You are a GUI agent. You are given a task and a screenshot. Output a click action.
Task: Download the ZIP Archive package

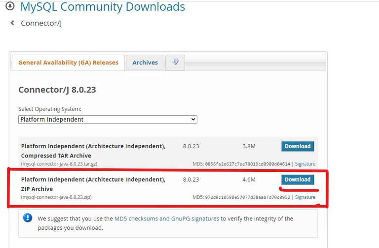[298, 180]
